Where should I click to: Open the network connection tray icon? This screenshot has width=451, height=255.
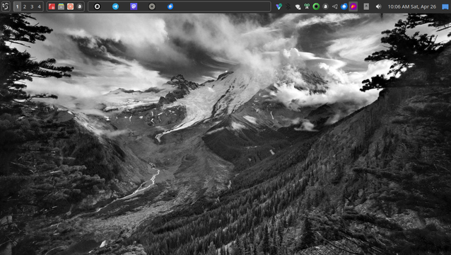click(x=298, y=6)
